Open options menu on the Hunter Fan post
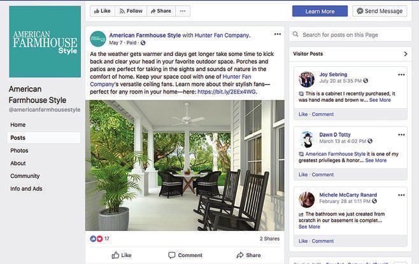This screenshot has height=264, width=419. (278, 34)
